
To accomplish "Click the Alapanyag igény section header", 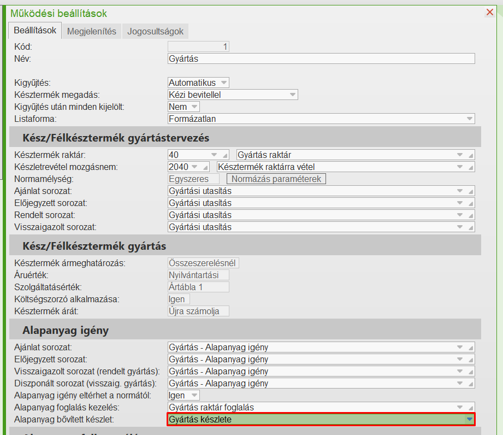I will (x=245, y=330).
